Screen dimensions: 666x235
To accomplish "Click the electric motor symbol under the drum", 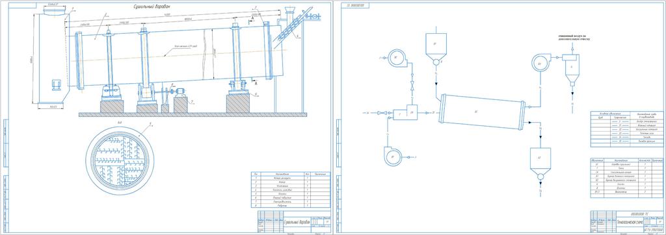I will click(181, 91).
